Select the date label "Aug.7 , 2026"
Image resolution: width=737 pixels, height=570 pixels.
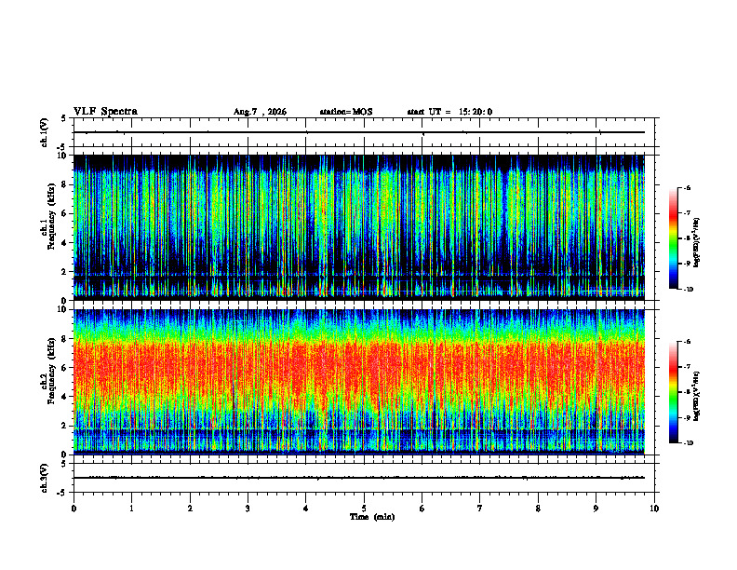pyautogui.click(x=260, y=112)
